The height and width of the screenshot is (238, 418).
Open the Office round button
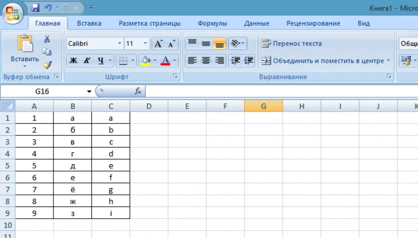[x=13, y=13]
